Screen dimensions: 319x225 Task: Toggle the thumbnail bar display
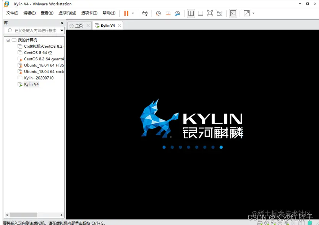click(x=200, y=13)
